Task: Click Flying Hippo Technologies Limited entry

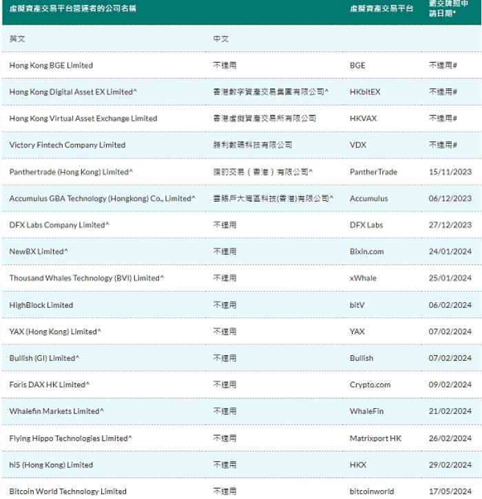Action: (70, 438)
